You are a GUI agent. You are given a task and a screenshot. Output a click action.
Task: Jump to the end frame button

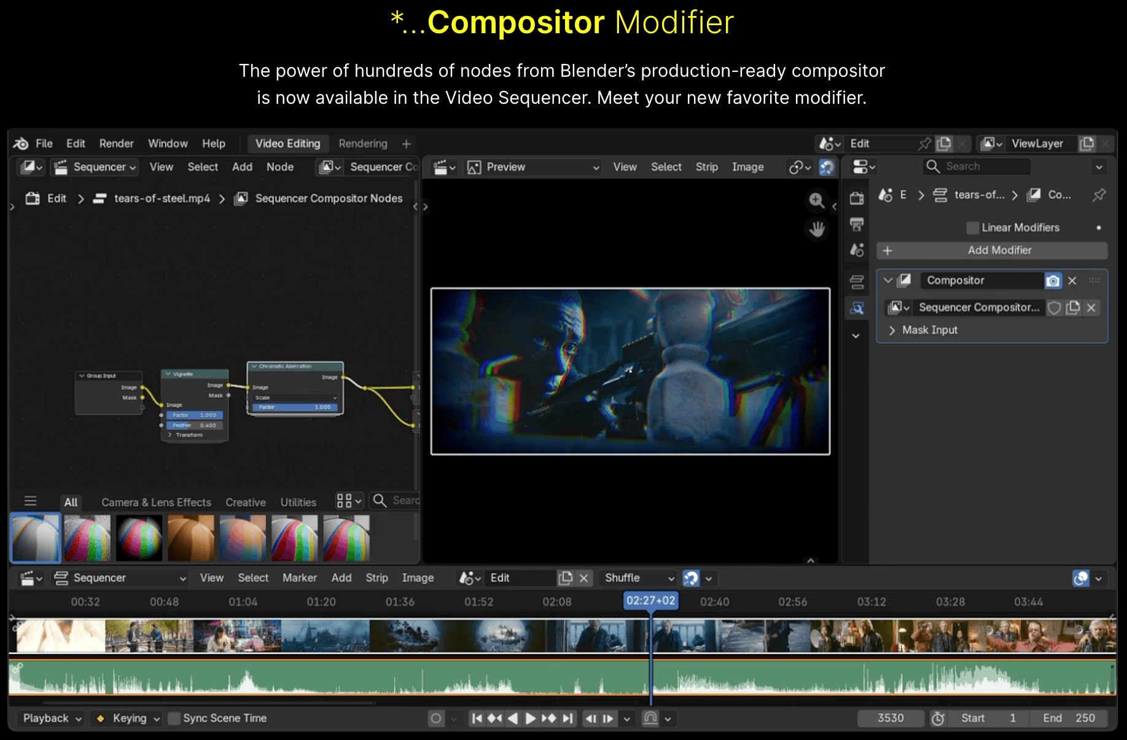[x=568, y=719]
